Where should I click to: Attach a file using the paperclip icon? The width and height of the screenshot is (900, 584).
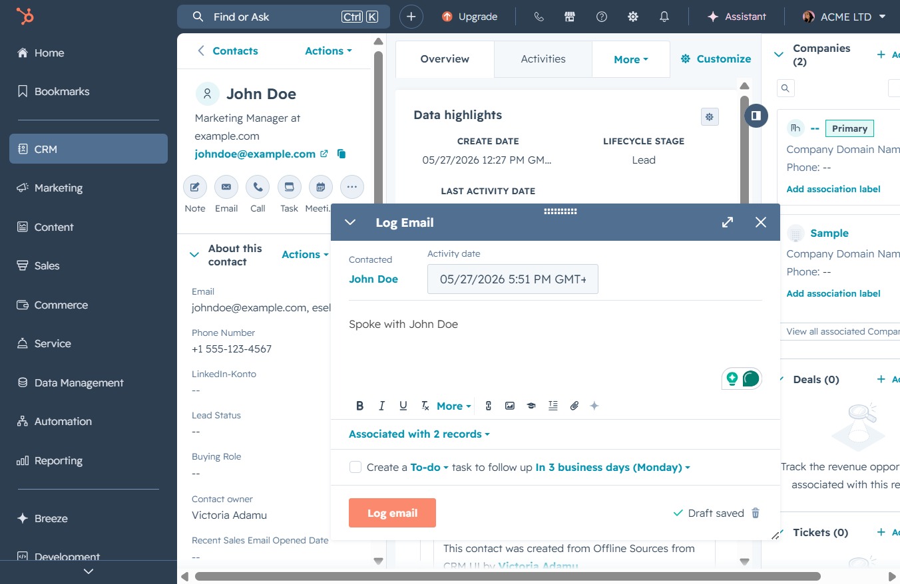click(574, 406)
